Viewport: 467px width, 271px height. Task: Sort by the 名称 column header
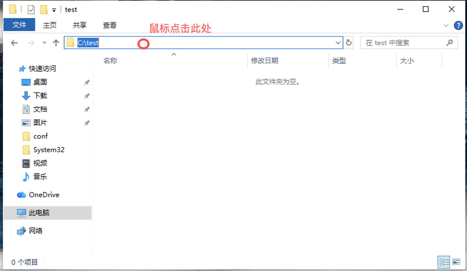point(110,61)
